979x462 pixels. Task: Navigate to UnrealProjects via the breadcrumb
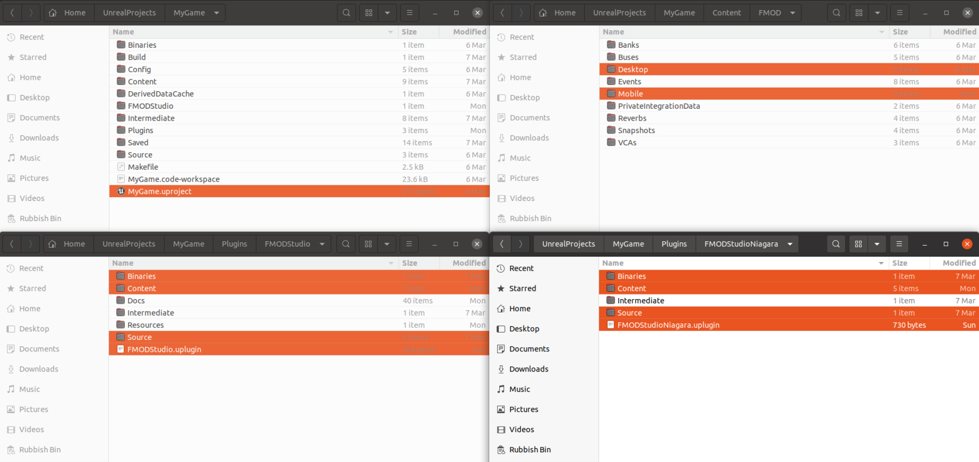[129, 12]
